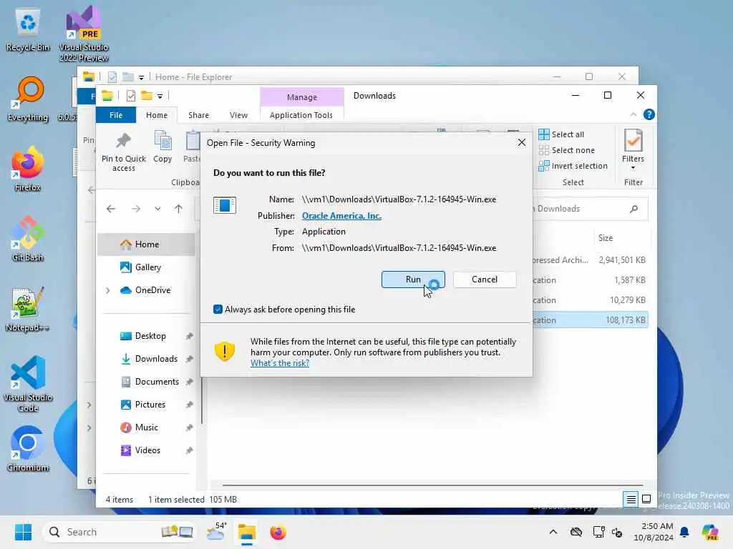This screenshot has width=733, height=549.
Task: Uncheck Always ask before opening this file
Action: [x=218, y=309]
